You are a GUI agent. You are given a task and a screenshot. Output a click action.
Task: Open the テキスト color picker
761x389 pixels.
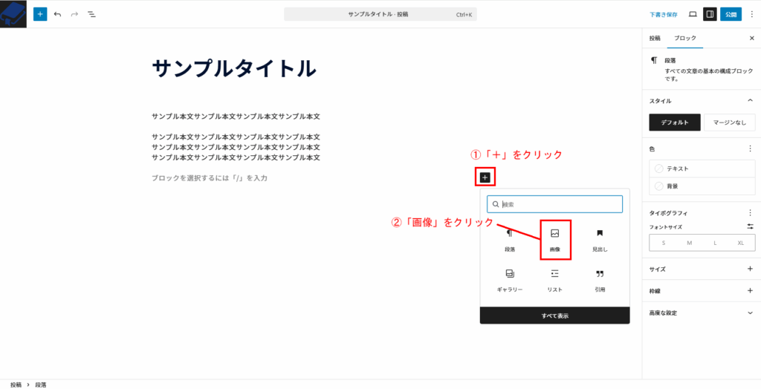pyautogui.click(x=702, y=169)
